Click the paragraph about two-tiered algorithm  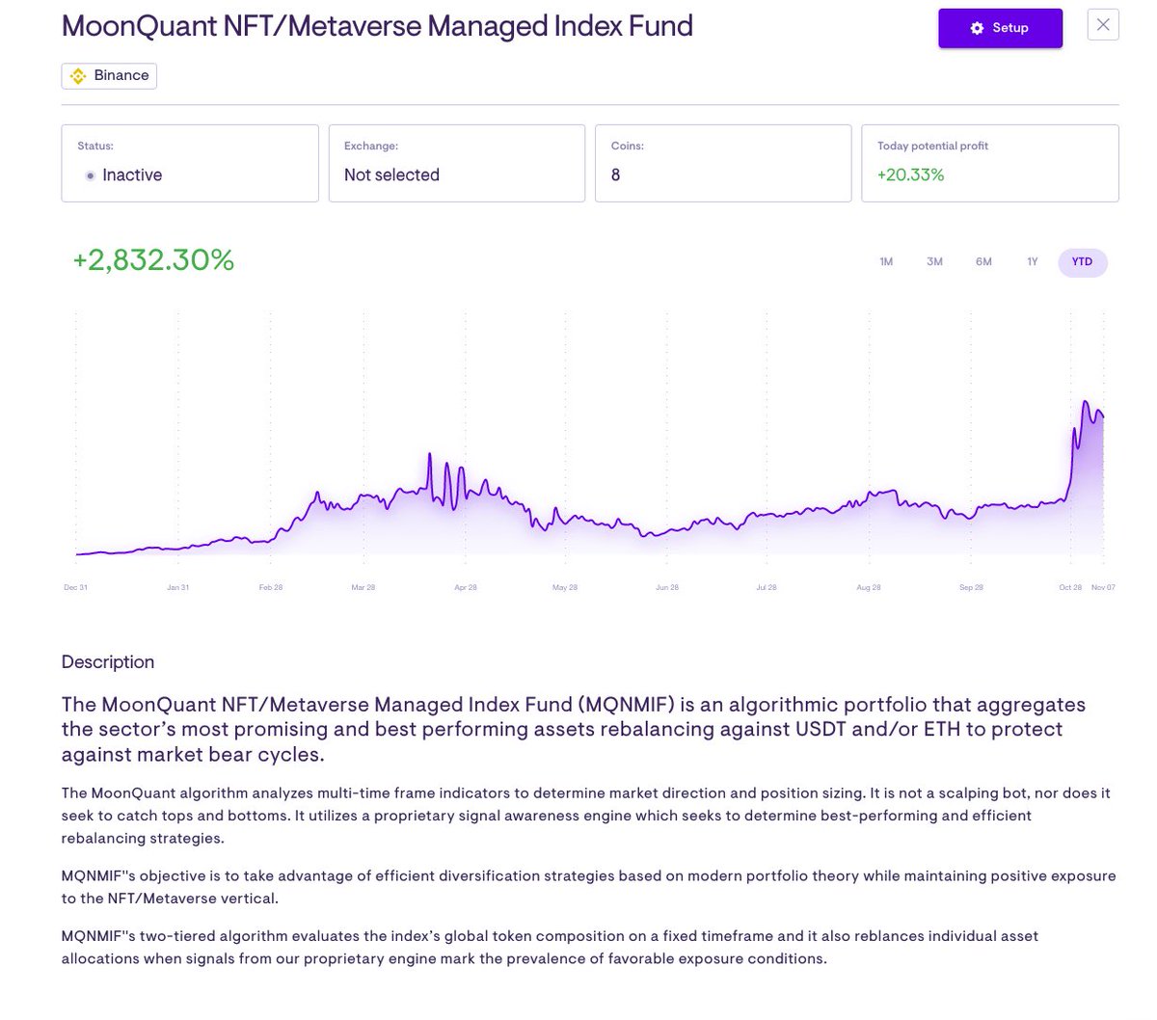tap(550, 947)
